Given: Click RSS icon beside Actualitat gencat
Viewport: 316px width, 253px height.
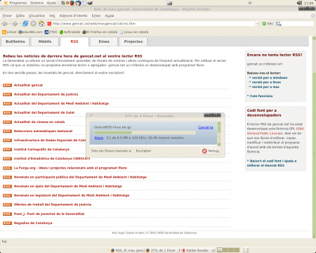Looking at the screenshot, I should pyautogui.click(x=7, y=85).
